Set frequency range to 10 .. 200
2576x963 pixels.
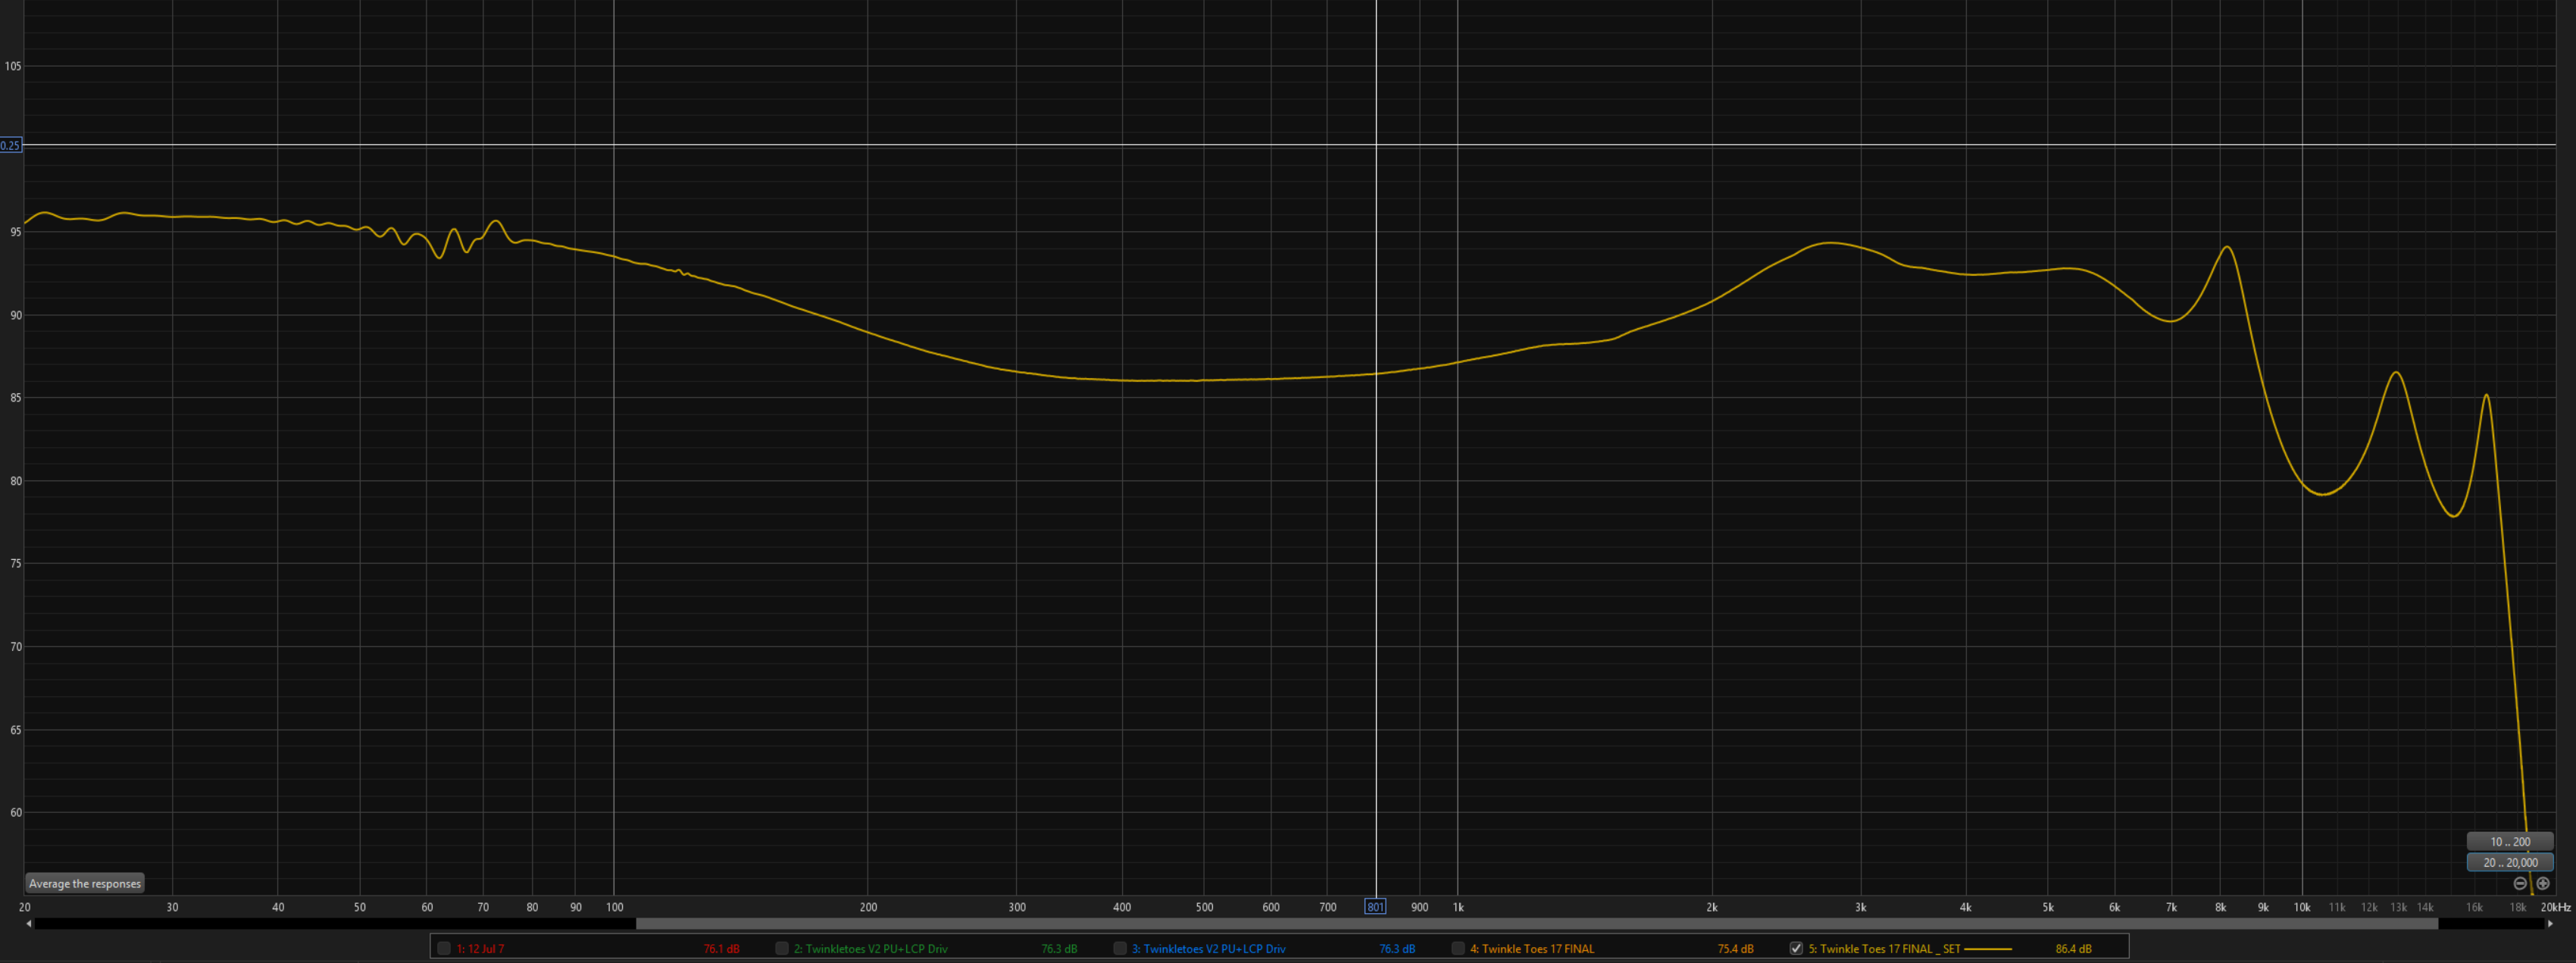(2510, 842)
